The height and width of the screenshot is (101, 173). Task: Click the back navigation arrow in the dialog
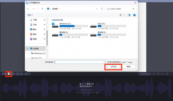click(x=28, y=9)
